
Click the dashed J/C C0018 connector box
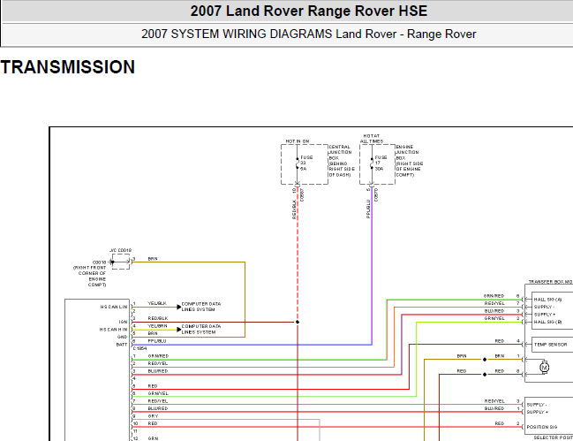point(121,262)
